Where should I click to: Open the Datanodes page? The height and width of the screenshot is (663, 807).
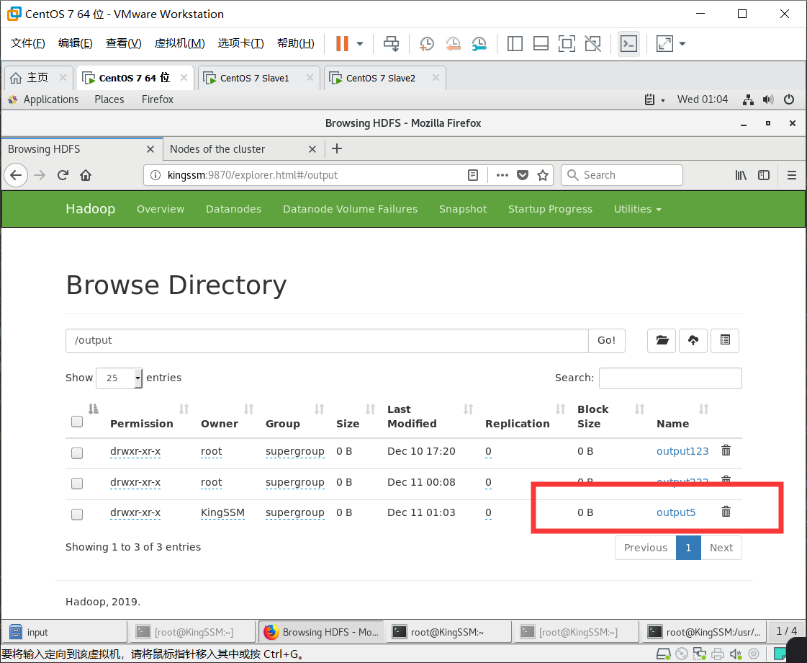click(x=234, y=209)
